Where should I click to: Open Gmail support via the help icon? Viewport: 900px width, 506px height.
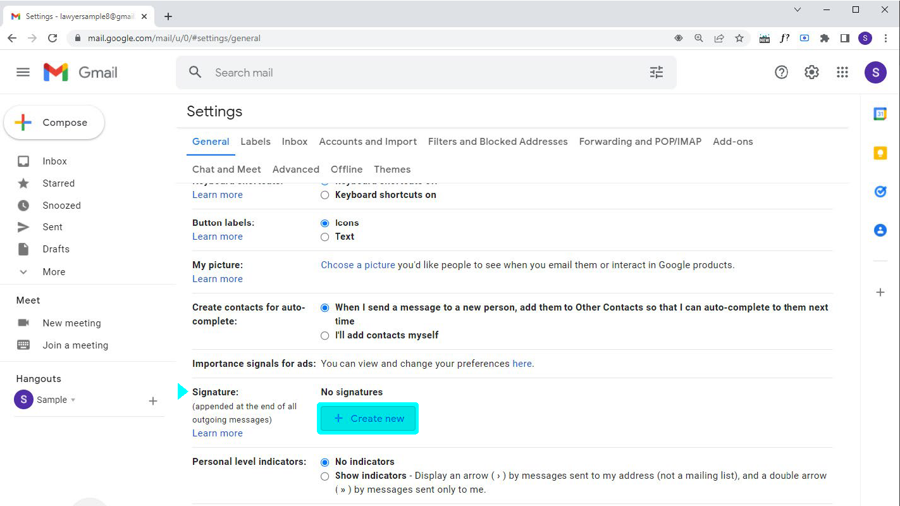point(781,72)
